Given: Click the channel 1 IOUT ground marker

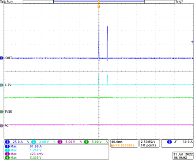Looking at the screenshot, I should [x=2, y=58].
